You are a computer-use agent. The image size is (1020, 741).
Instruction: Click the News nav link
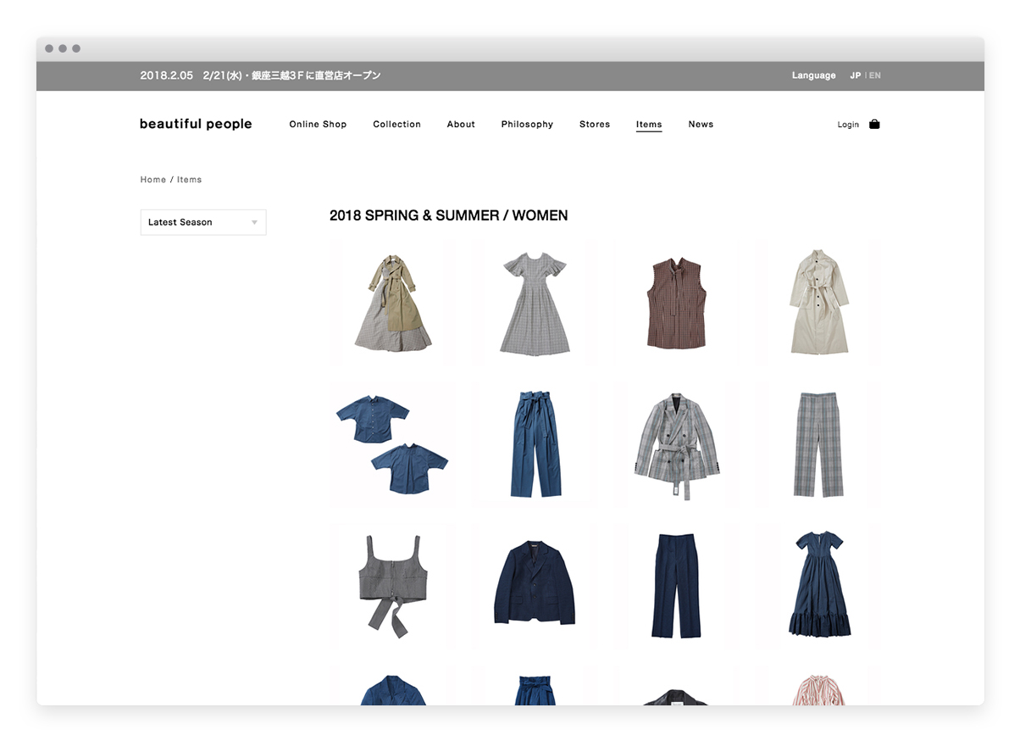pyautogui.click(x=701, y=124)
